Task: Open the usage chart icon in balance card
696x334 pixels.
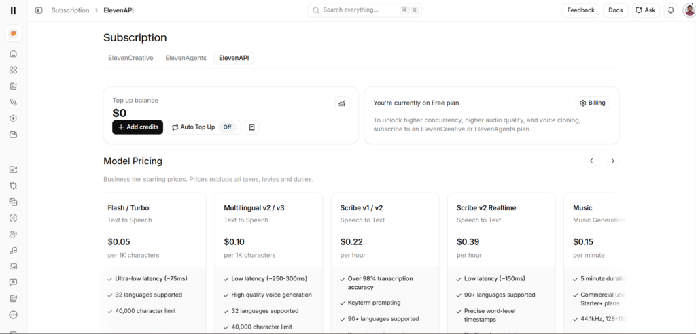Action: click(x=342, y=103)
